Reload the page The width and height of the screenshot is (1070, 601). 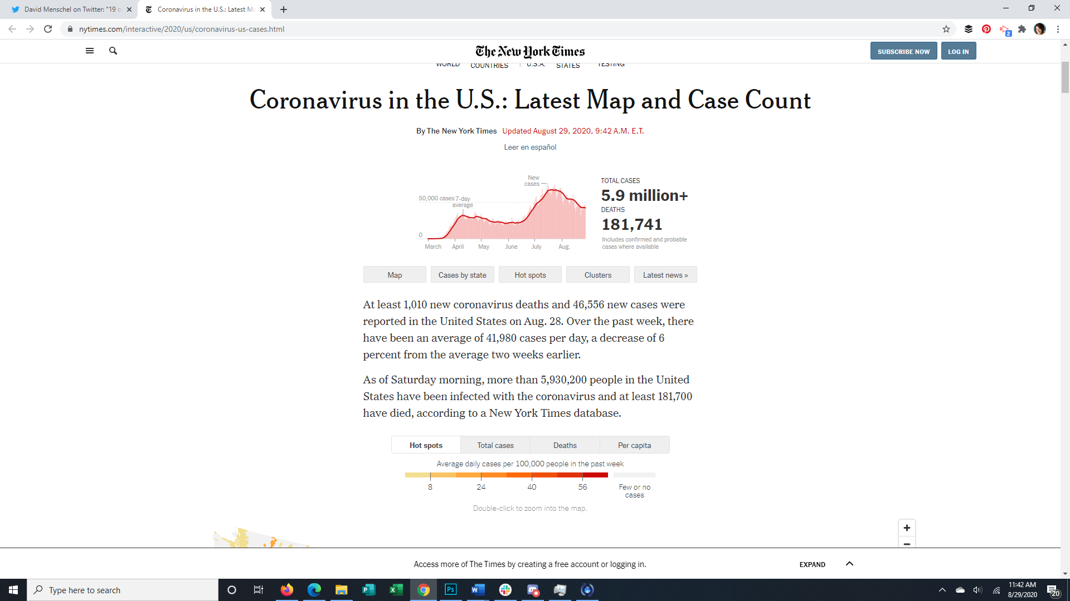point(48,29)
